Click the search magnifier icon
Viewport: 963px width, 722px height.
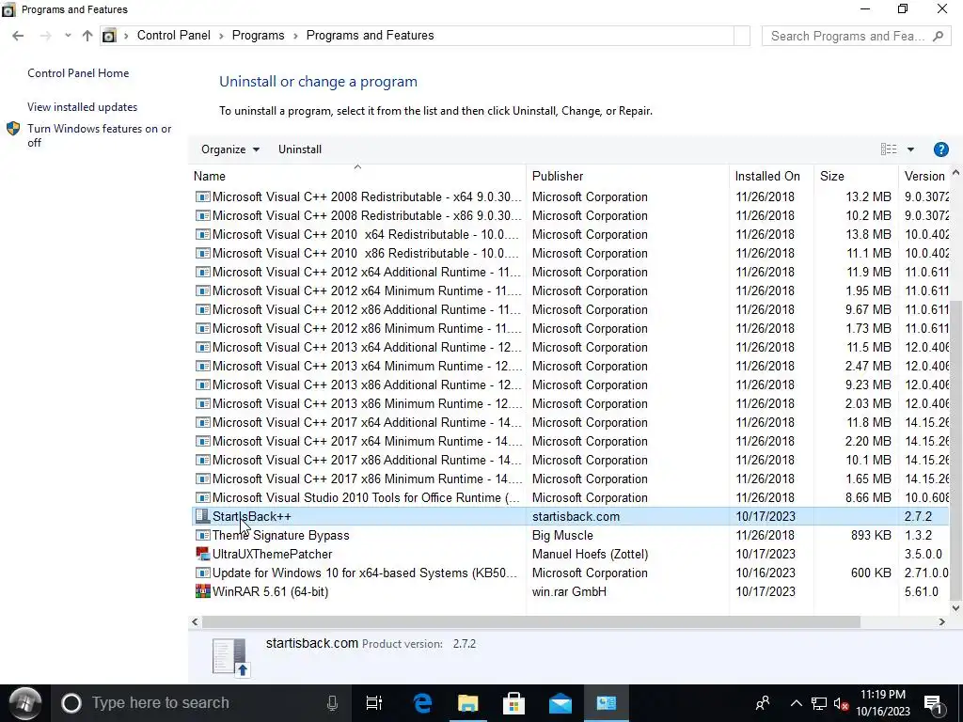coord(938,37)
